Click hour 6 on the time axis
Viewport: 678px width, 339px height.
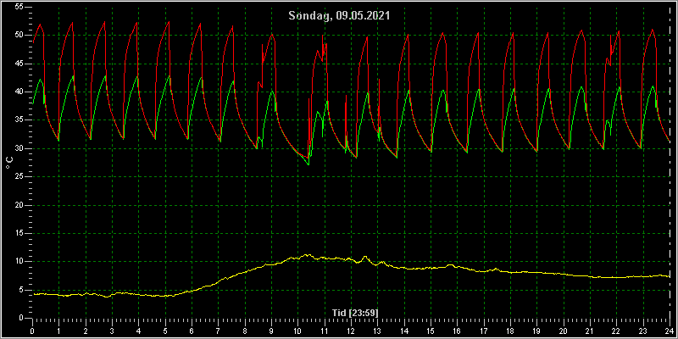click(x=192, y=331)
